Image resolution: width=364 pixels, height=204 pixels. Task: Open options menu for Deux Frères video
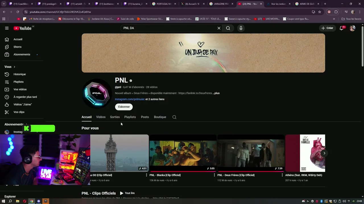(x=282, y=175)
